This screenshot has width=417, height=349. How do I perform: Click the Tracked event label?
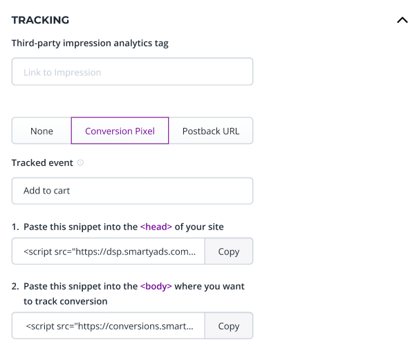[x=42, y=163]
